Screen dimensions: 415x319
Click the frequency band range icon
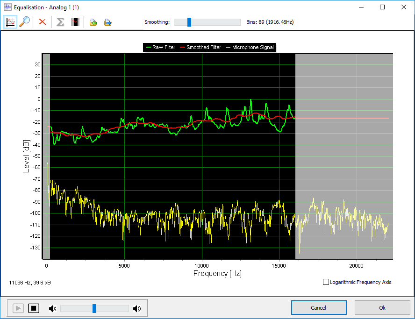(75, 21)
